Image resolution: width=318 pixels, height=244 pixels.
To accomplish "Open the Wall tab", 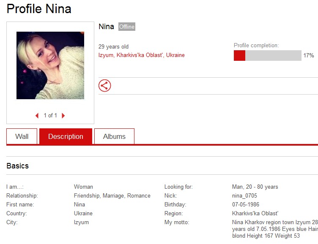I will pos(22,136).
